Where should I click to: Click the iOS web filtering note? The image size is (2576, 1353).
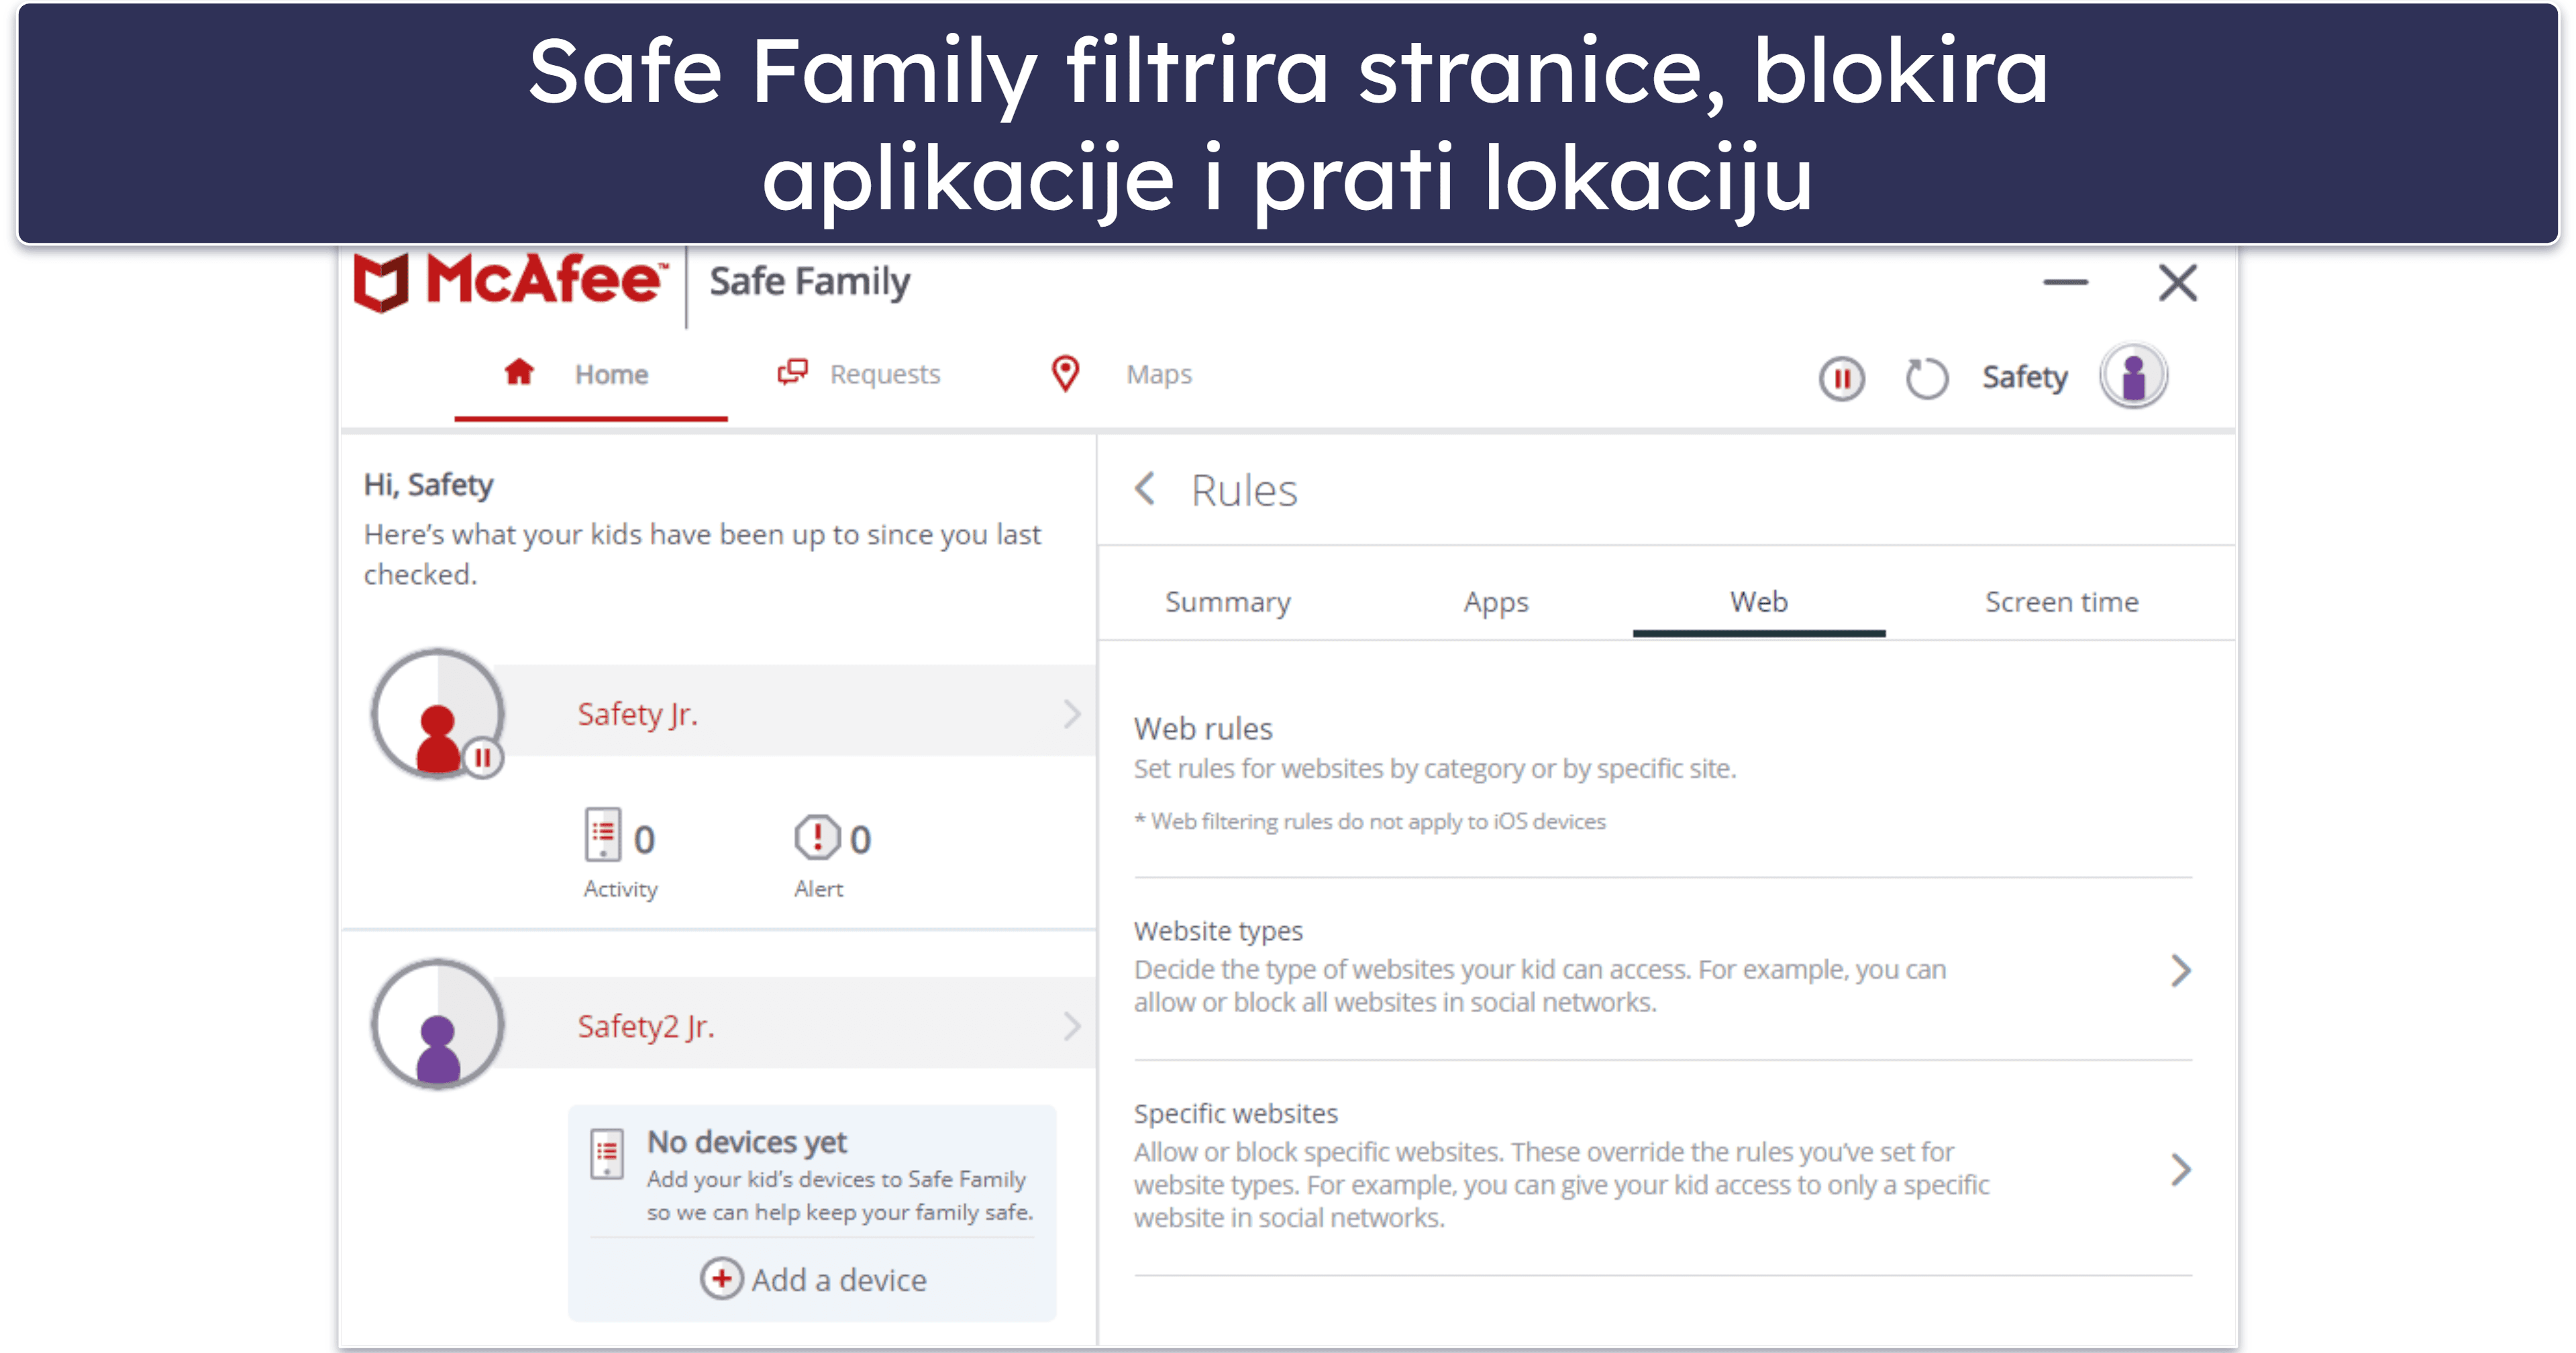[x=1370, y=821]
